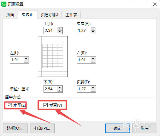Decrease the 页眉(A) header value
The image size is (160, 136).
click(93, 32)
